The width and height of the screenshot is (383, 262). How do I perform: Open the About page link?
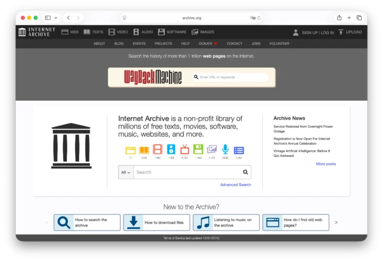click(x=99, y=44)
